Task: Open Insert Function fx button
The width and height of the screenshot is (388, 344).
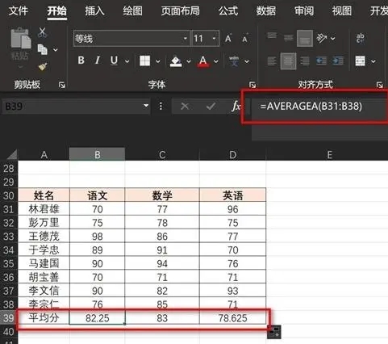Action: 236,107
